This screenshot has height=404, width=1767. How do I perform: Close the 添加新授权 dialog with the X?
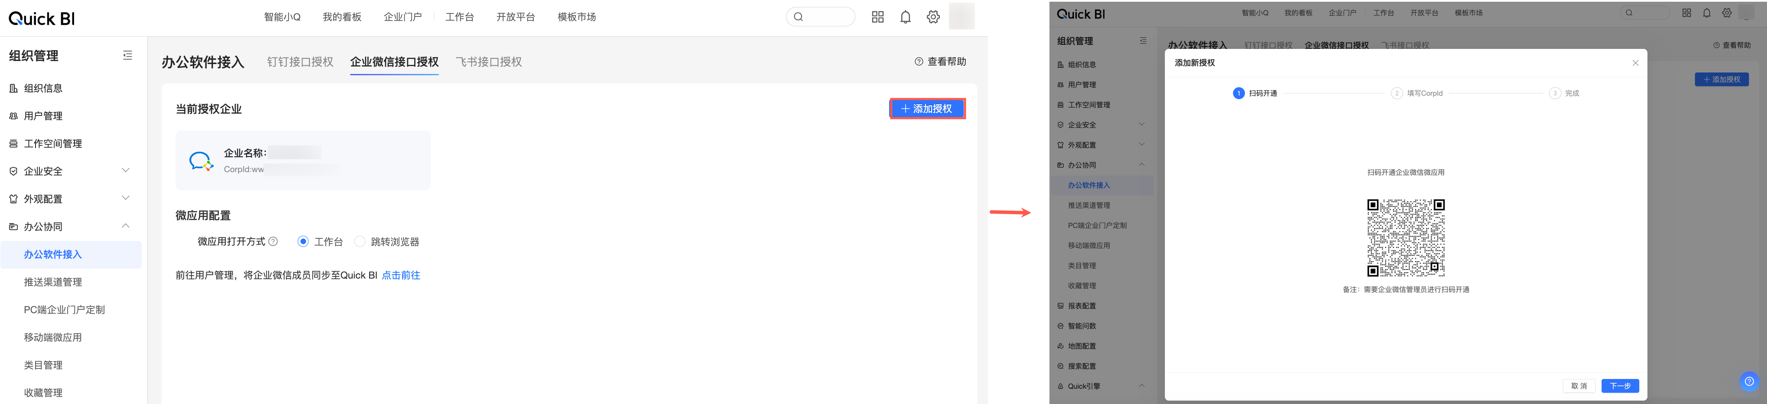tap(1635, 63)
